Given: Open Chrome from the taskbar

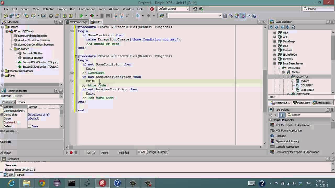Looking at the screenshot, I should [x=42, y=183].
